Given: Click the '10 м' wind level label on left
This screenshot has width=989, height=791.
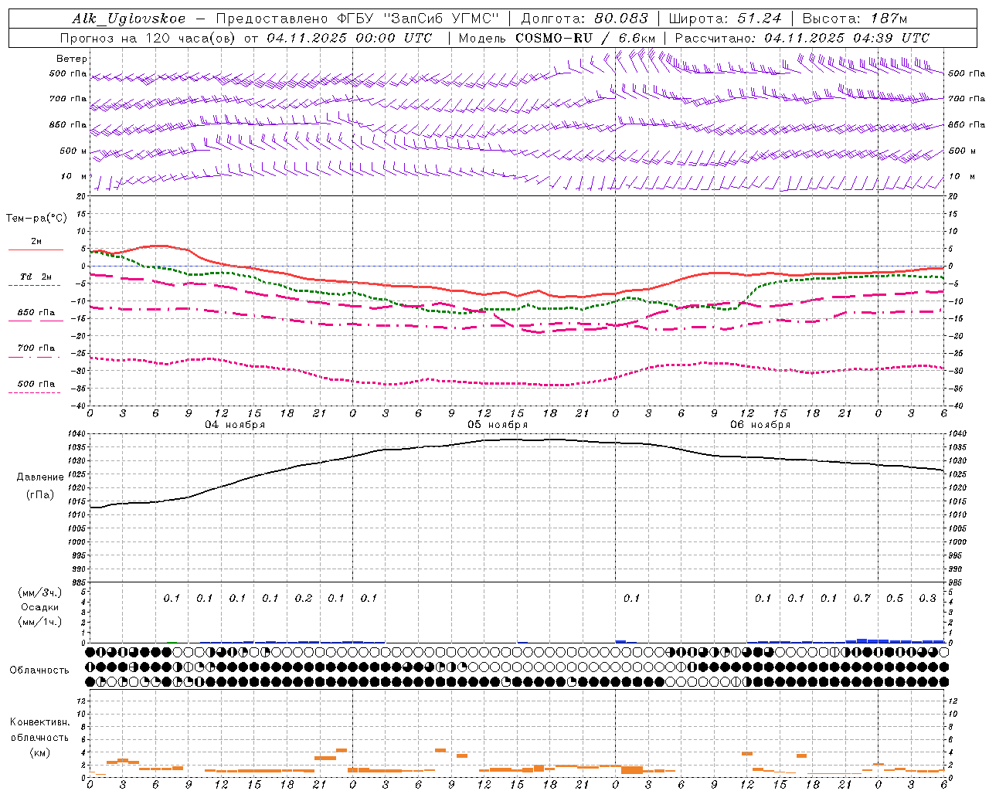Looking at the screenshot, I should (x=74, y=176).
